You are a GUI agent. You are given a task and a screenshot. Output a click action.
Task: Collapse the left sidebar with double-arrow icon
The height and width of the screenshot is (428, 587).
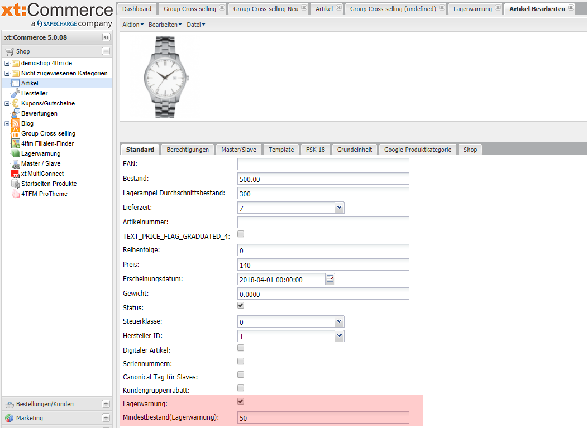tap(106, 37)
